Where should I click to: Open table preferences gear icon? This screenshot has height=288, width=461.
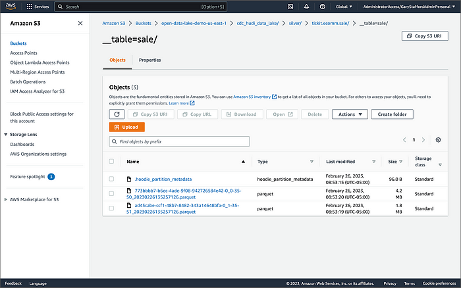click(438, 140)
